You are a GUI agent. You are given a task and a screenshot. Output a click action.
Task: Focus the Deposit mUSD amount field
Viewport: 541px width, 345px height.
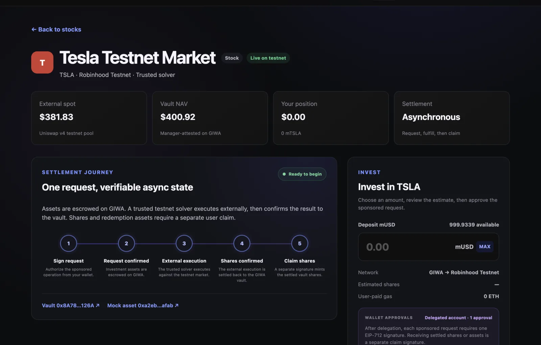(428, 247)
